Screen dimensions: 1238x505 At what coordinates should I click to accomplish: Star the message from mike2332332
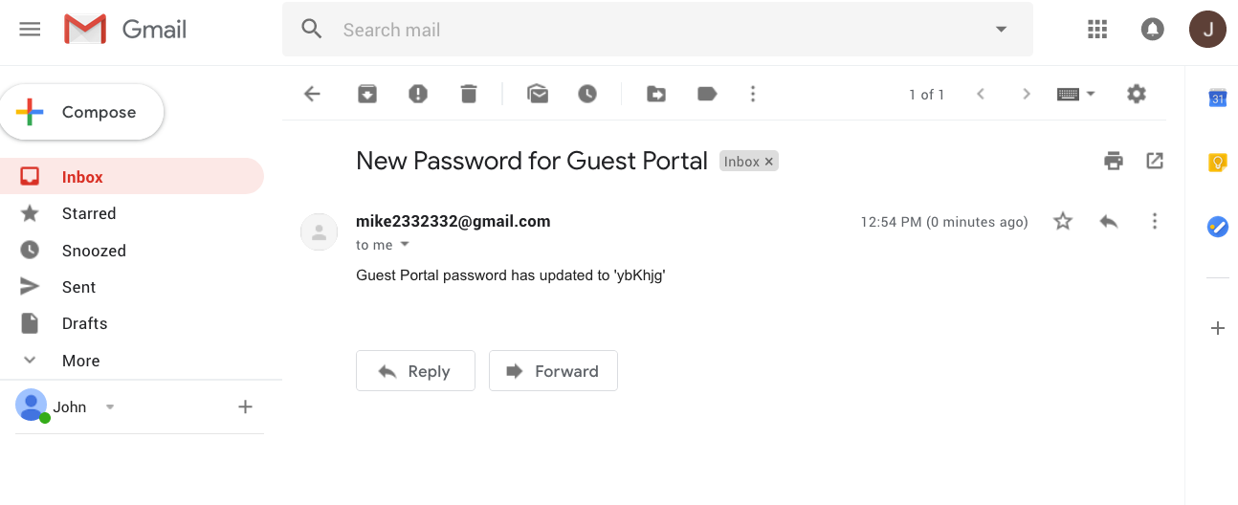click(1063, 222)
